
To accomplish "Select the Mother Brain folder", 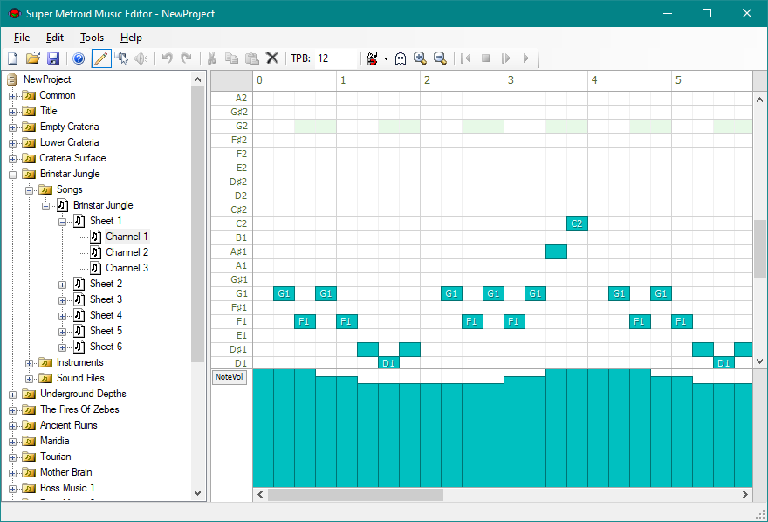I will pos(65,472).
